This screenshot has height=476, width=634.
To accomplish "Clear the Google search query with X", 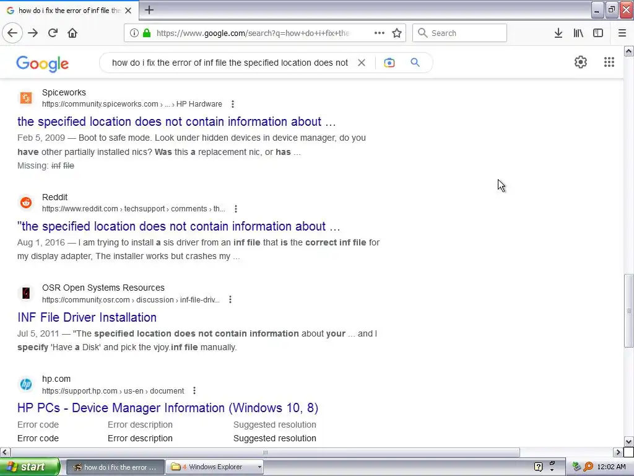I will tap(362, 63).
